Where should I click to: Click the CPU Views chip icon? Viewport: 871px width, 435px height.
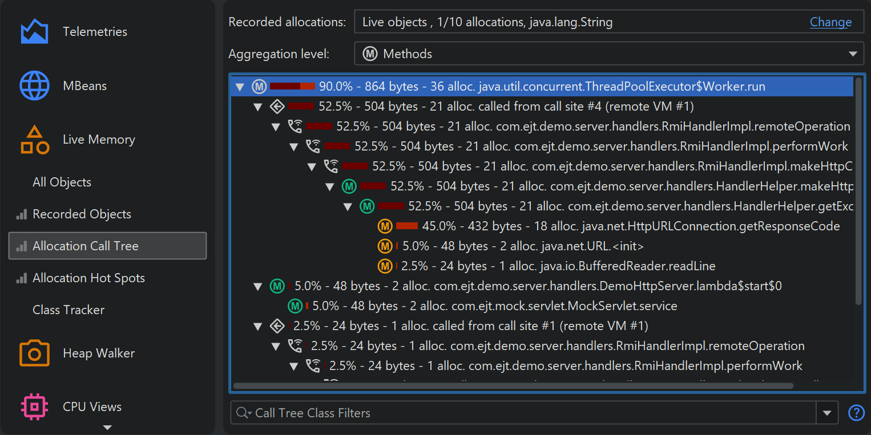pos(34,406)
